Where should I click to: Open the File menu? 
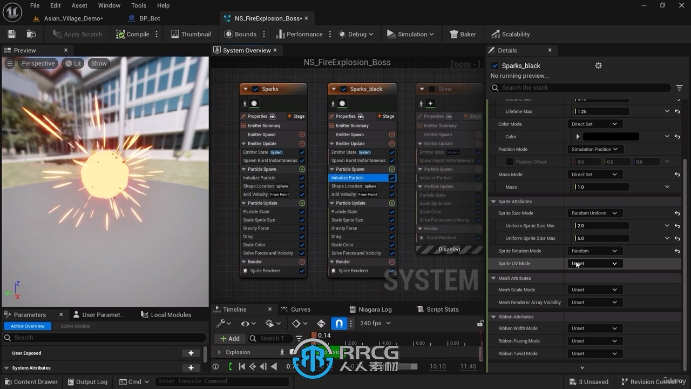click(35, 5)
